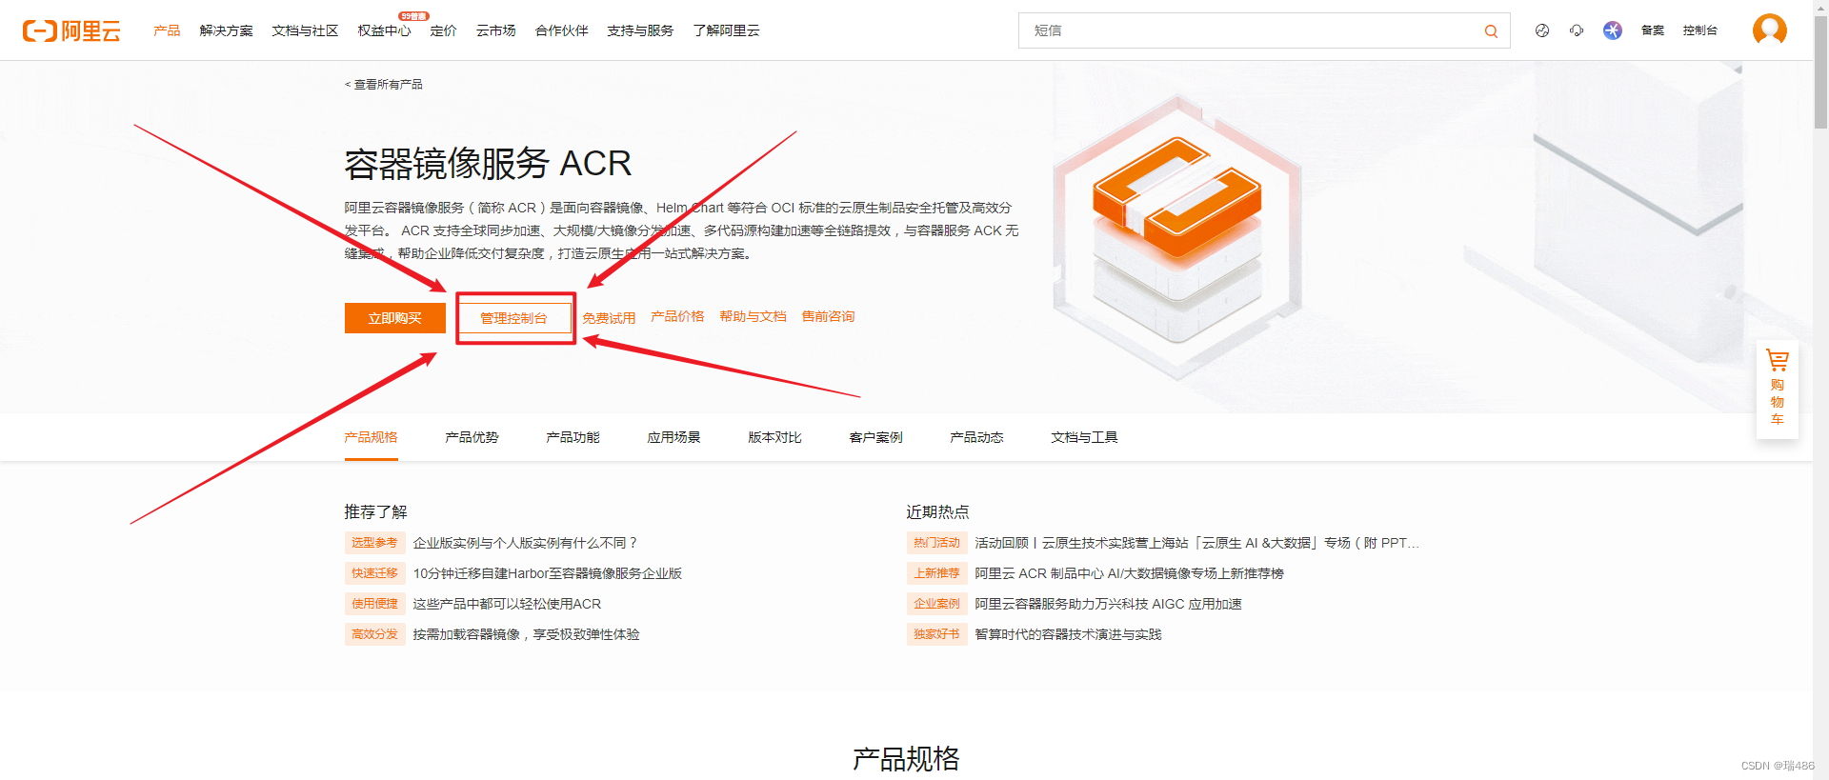Image resolution: width=1829 pixels, height=780 pixels.
Task: Switch to the 客户案例 tab
Action: tap(875, 437)
